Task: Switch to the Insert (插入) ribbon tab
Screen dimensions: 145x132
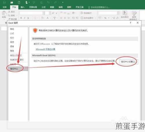Action: pos(23,7)
